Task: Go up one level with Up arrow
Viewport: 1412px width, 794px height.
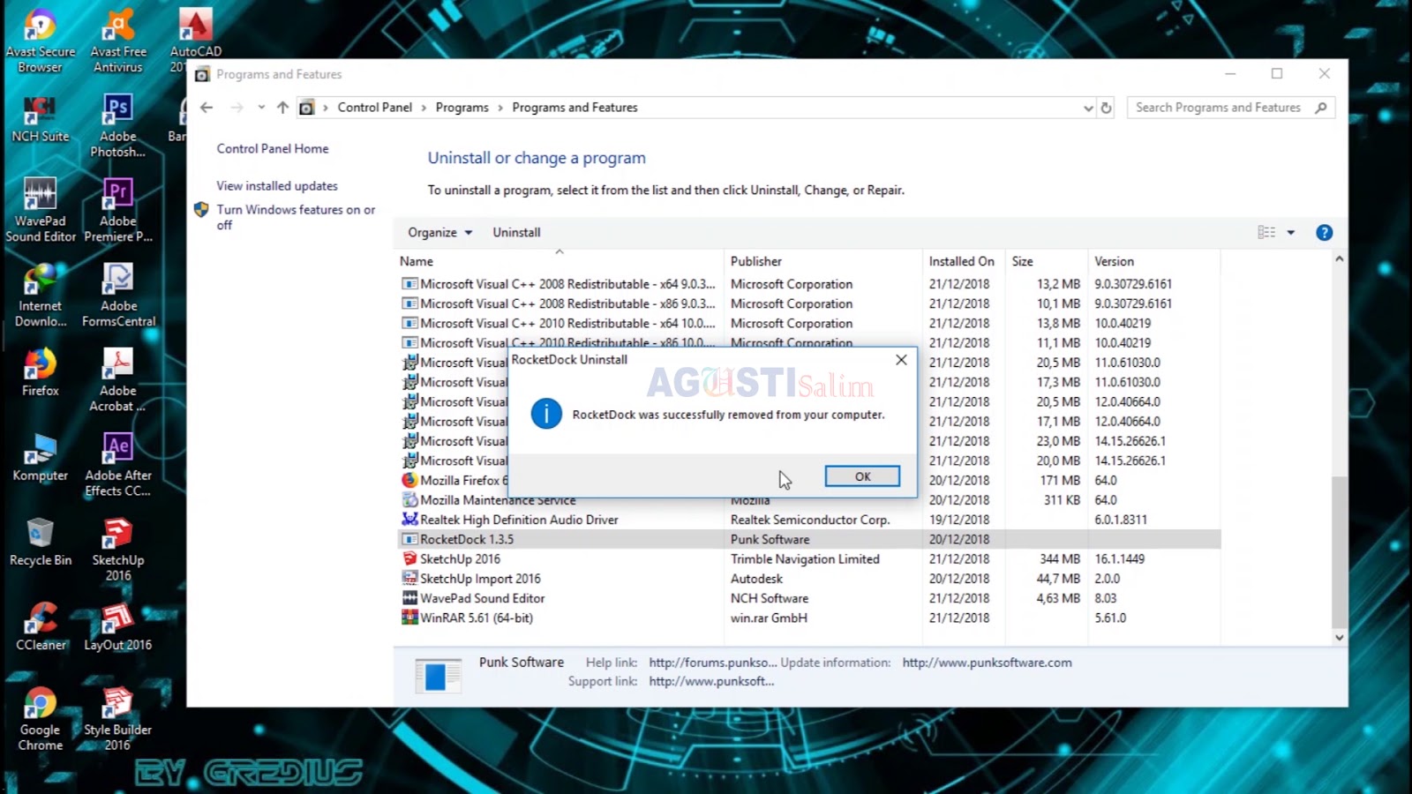Action: click(282, 108)
